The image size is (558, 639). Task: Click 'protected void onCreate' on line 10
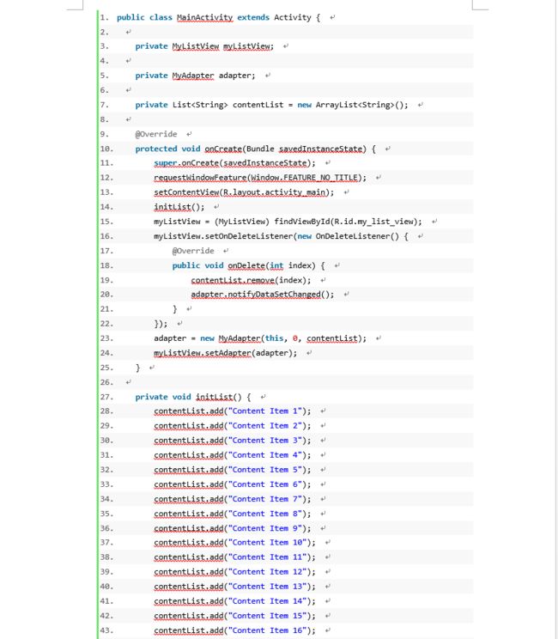click(x=189, y=149)
